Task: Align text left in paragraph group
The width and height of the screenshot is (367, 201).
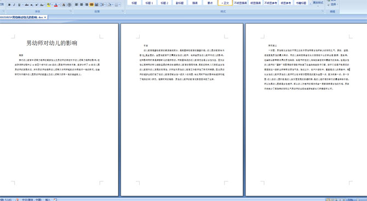Action: pos(77,5)
